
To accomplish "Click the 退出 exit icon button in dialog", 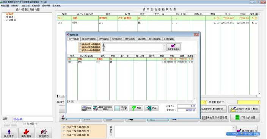I will pyautogui.click(x=151, y=108).
